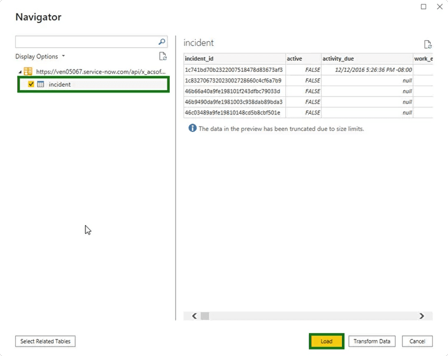Click the preview refresh icon above table
448x356 pixels.
428,45
